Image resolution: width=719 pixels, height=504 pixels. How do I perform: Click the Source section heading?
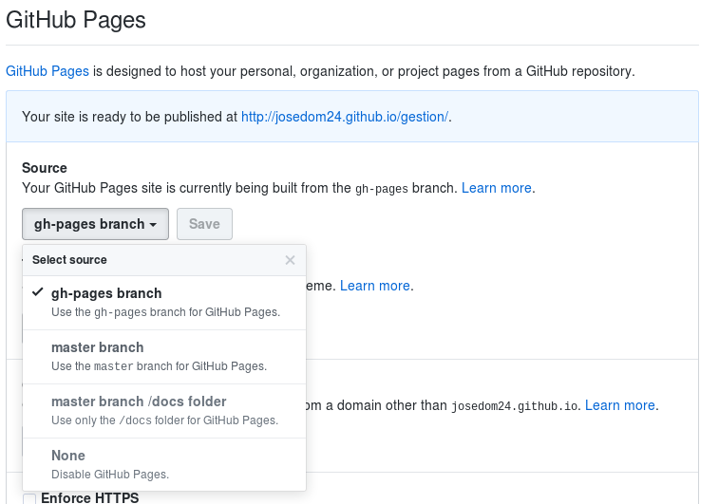point(45,168)
